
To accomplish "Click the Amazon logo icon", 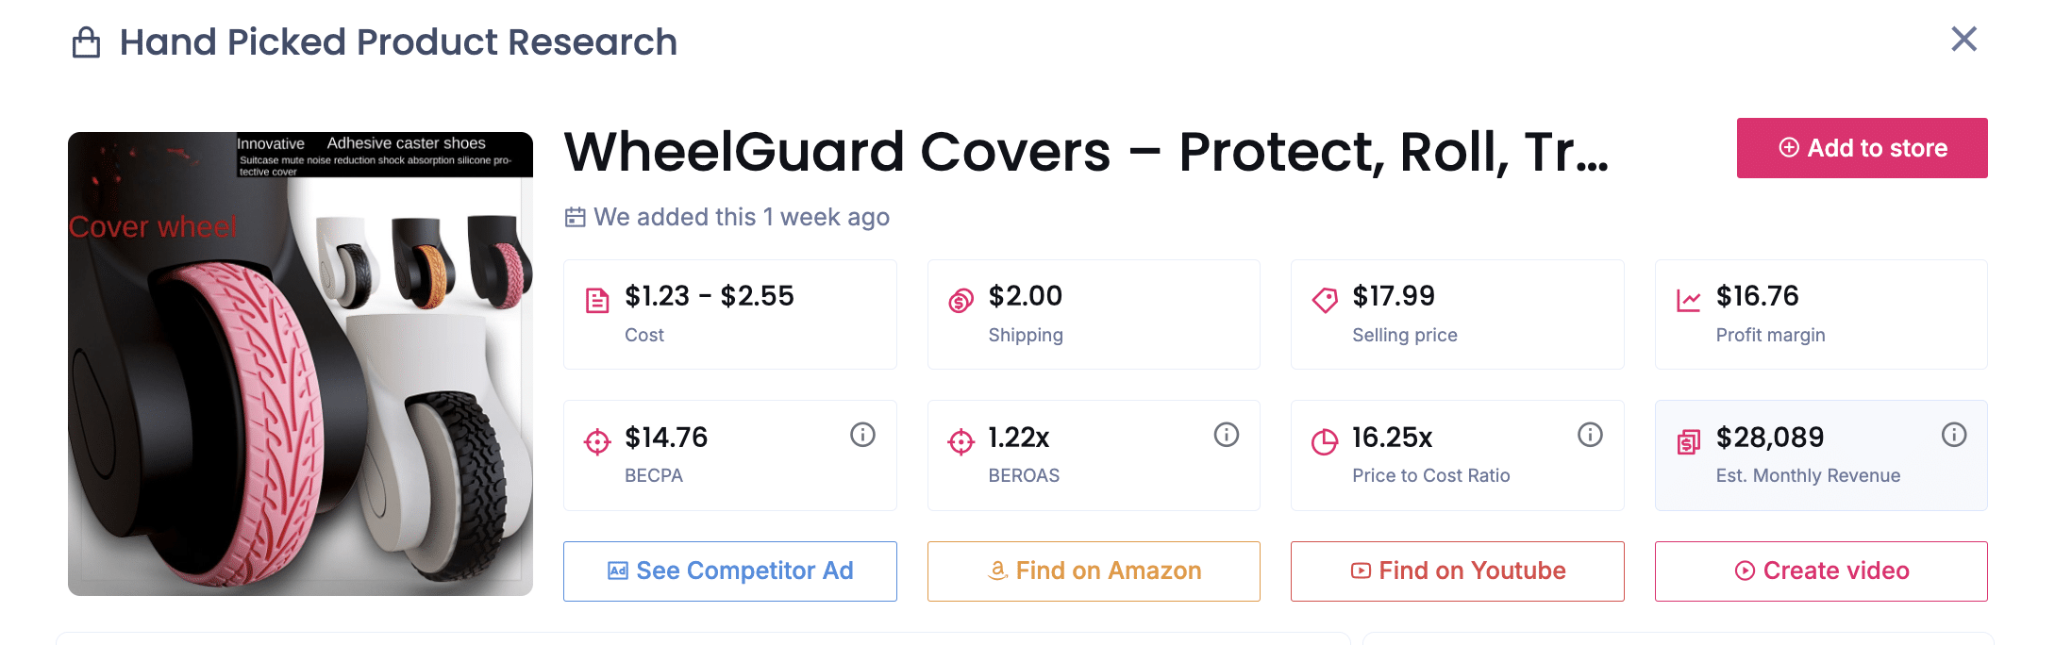I will coord(996,570).
